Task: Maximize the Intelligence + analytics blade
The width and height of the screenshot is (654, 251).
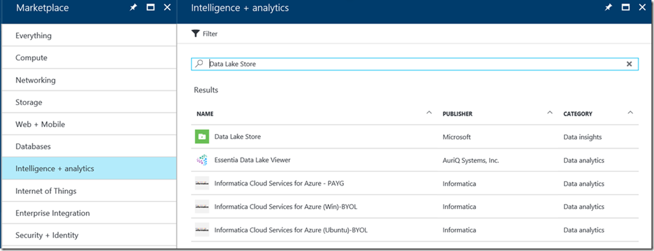Action: pyautogui.click(x=625, y=8)
